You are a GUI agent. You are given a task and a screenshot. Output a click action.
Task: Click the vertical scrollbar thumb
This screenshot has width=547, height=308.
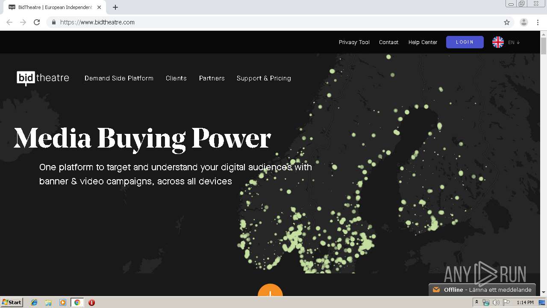pos(544,46)
